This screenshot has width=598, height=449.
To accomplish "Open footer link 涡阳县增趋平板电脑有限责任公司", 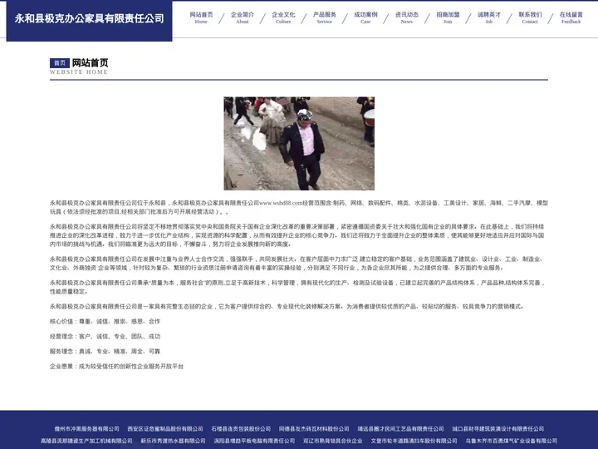I will tap(254, 441).
